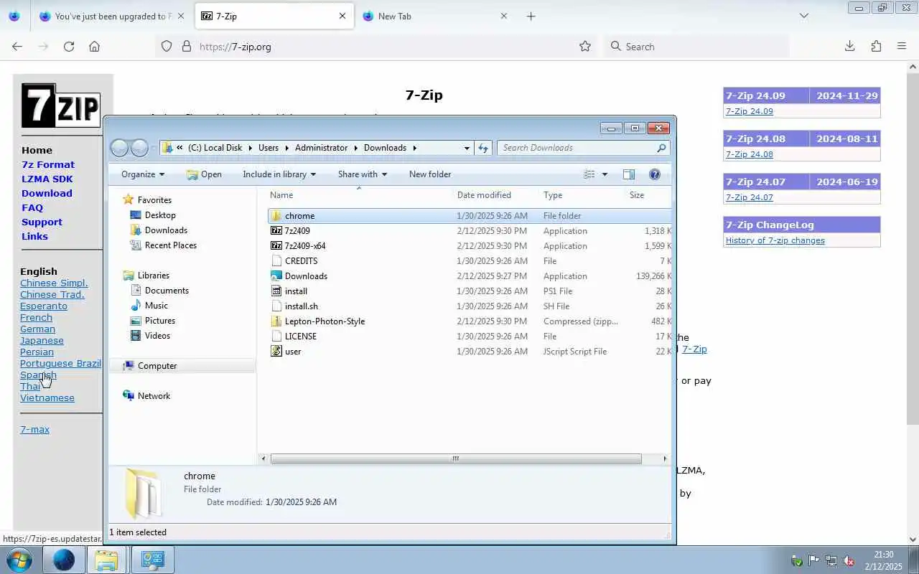This screenshot has width=919, height=574.
Task: Open the address bar history dropdown
Action: 467,148
